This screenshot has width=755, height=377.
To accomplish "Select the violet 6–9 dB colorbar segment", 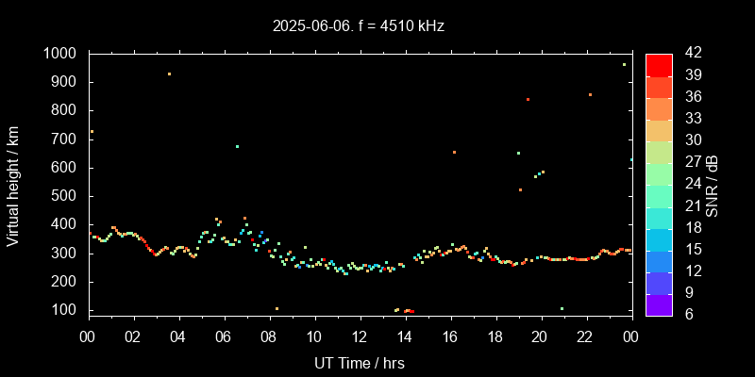I will pos(659,303).
